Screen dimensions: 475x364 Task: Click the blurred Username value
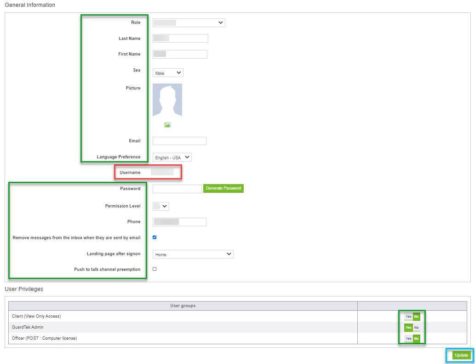[x=162, y=172]
